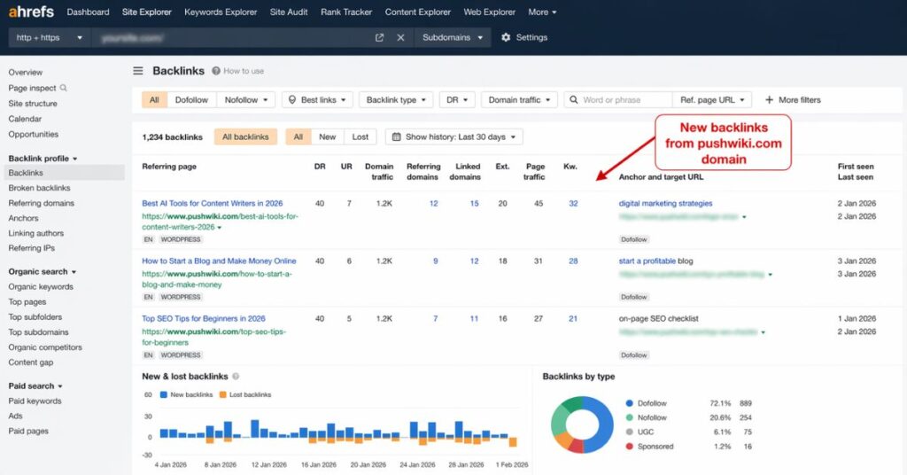Select the All link-type filter

pyautogui.click(x=154, y=100)
